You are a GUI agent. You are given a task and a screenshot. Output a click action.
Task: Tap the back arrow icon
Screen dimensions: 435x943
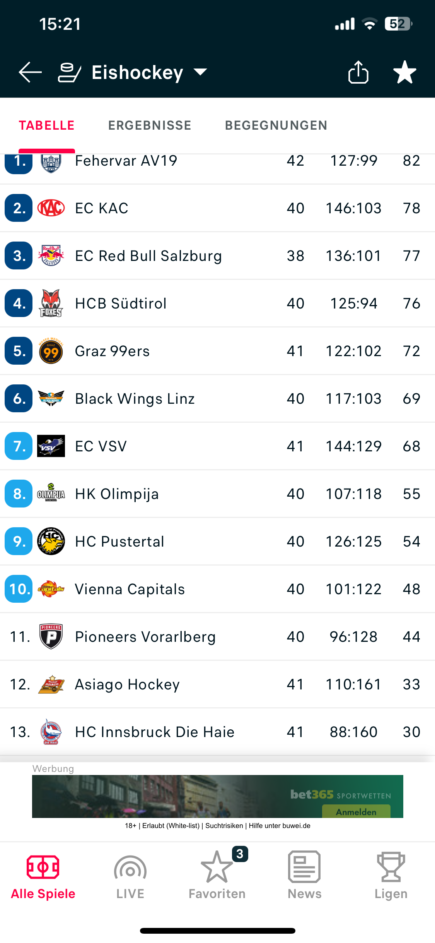pyautogui.click(x=30, y=72)
